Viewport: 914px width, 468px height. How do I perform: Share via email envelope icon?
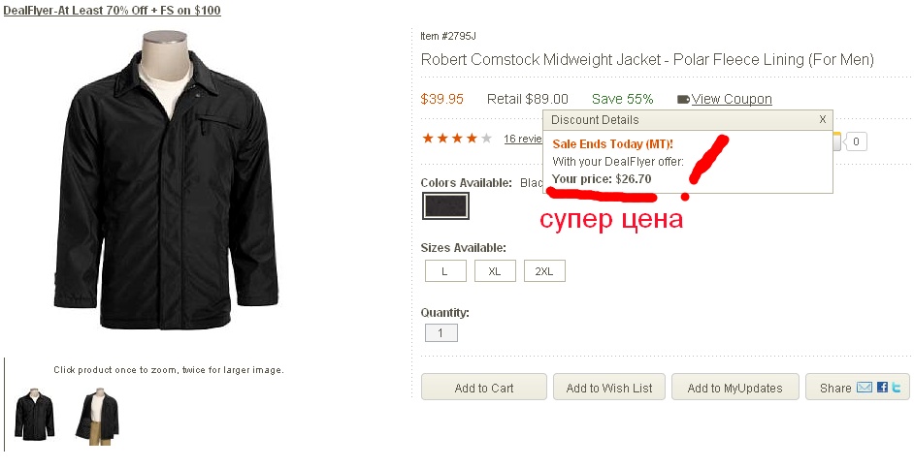point(865,387)
